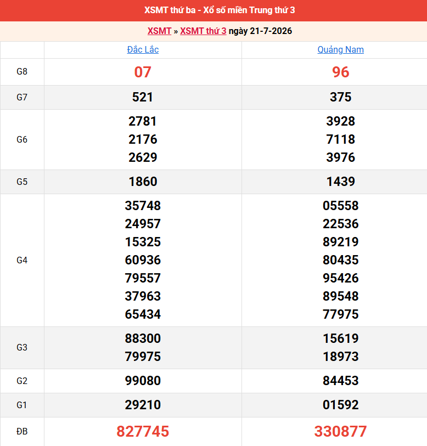Click G4 number 37963

click(143, 296)
